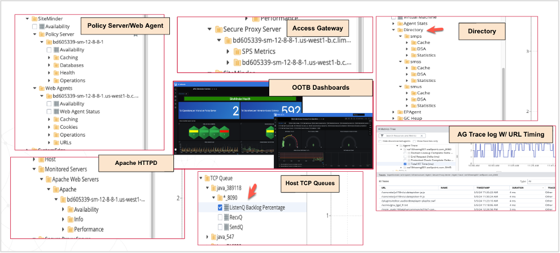Select Statistics under the smps folder

click(426, 55)
